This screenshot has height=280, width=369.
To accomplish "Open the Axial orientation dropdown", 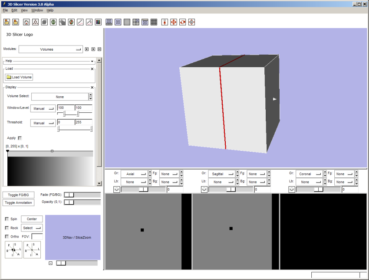I will point(134,174).
